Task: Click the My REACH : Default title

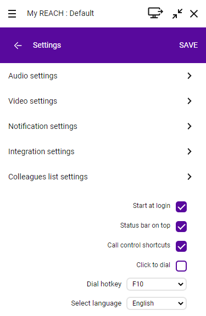Action: point(60,13)
